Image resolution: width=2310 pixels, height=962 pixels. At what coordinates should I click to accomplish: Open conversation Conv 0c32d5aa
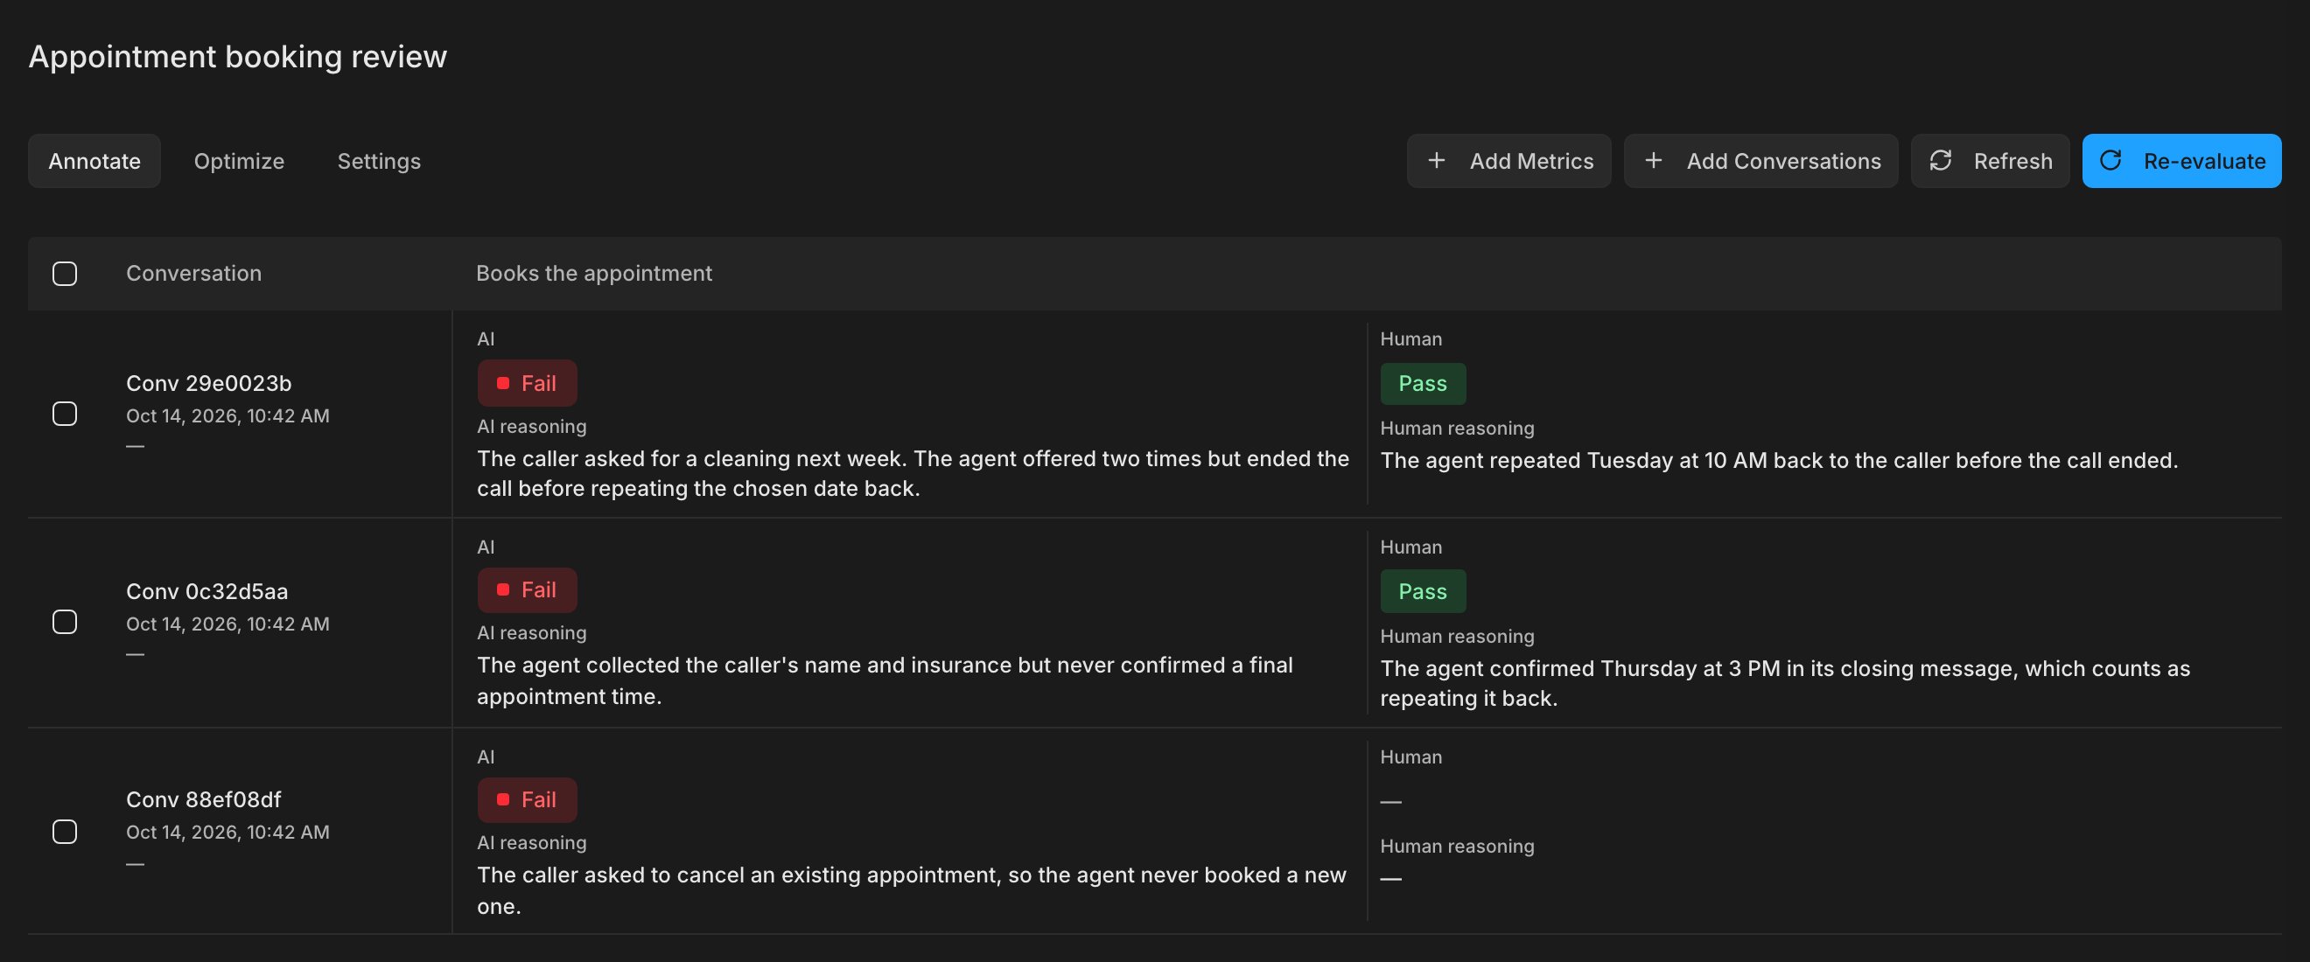point(206,592)
